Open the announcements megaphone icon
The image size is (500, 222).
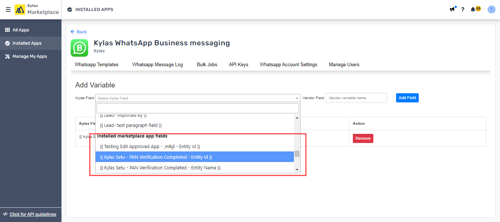pos(453,9)
